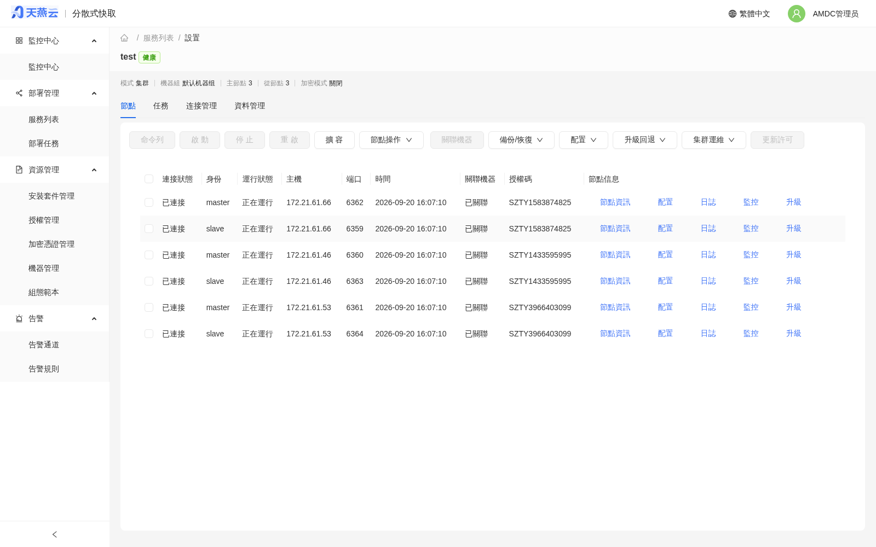
Task: Click the globe language icon
Action: pos(733,14)
